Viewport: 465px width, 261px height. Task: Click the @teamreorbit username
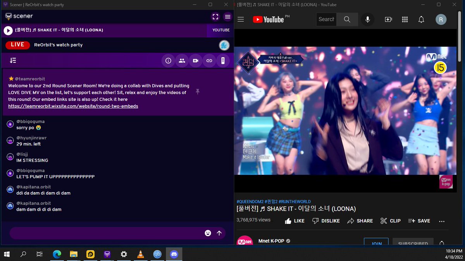(x=30, y=78)
